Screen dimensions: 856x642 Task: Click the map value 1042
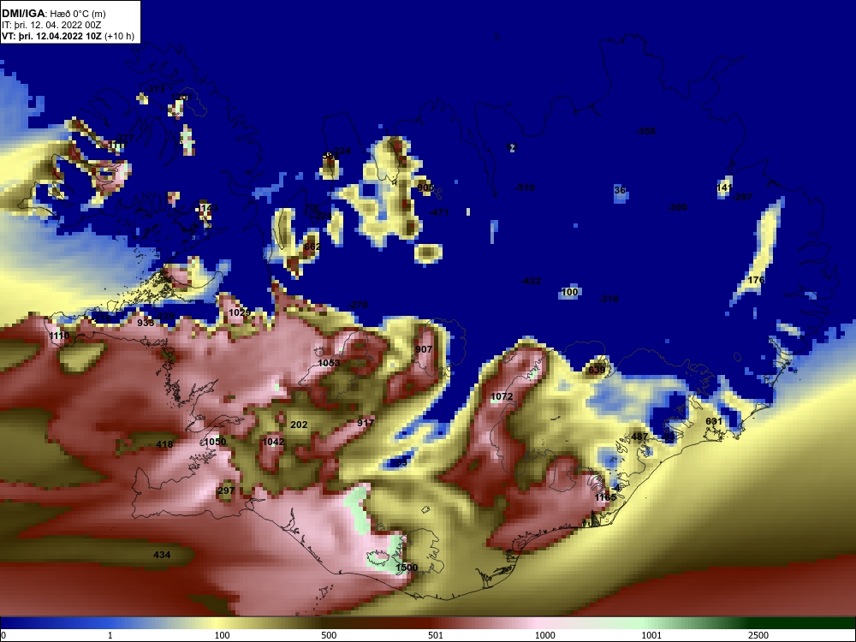click(x=273, y=442)
